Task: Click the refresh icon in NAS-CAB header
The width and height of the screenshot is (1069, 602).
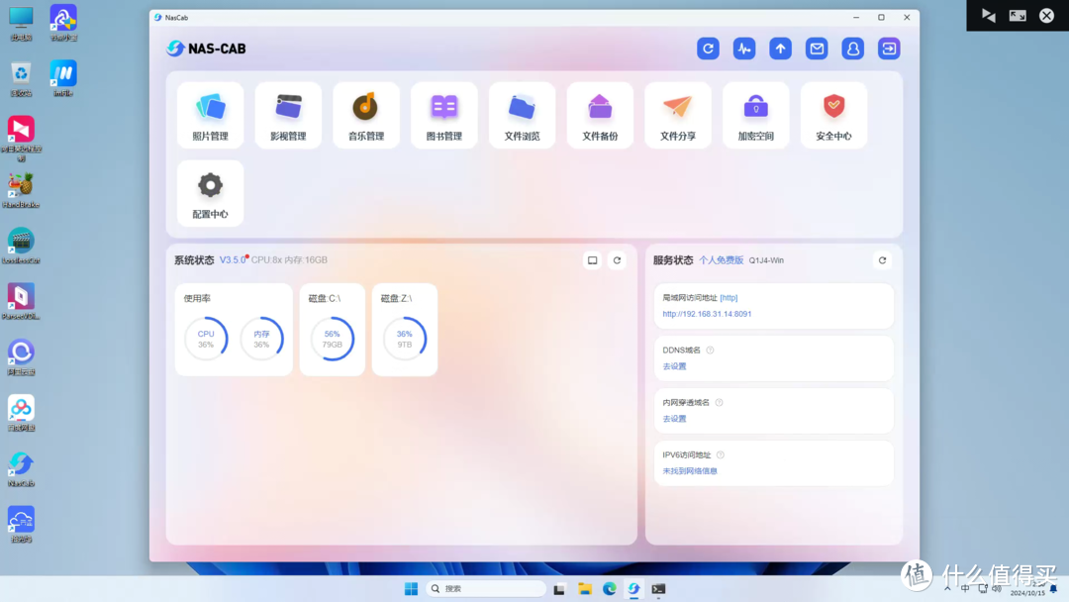Action: coord(709,49)
